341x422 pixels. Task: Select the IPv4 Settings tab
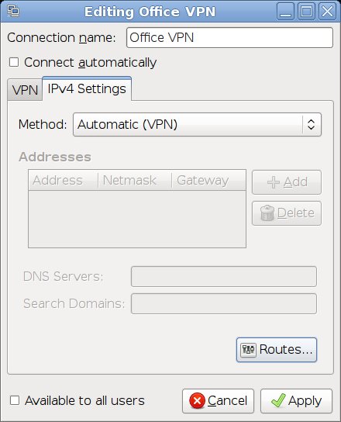point(87,88)
